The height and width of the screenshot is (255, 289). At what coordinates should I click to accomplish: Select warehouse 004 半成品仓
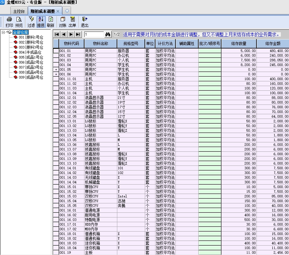(x=30, y=52)
